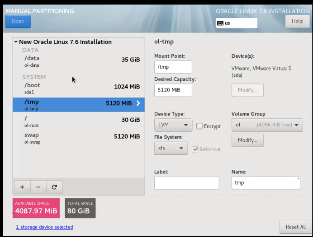This screenshot has height=237, width=313.
Task: Click the arrow on the /tmp row
Action: pos(138,103)
